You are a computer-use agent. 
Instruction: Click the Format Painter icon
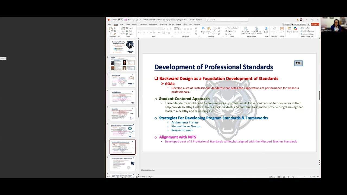[x=115, y=34]
